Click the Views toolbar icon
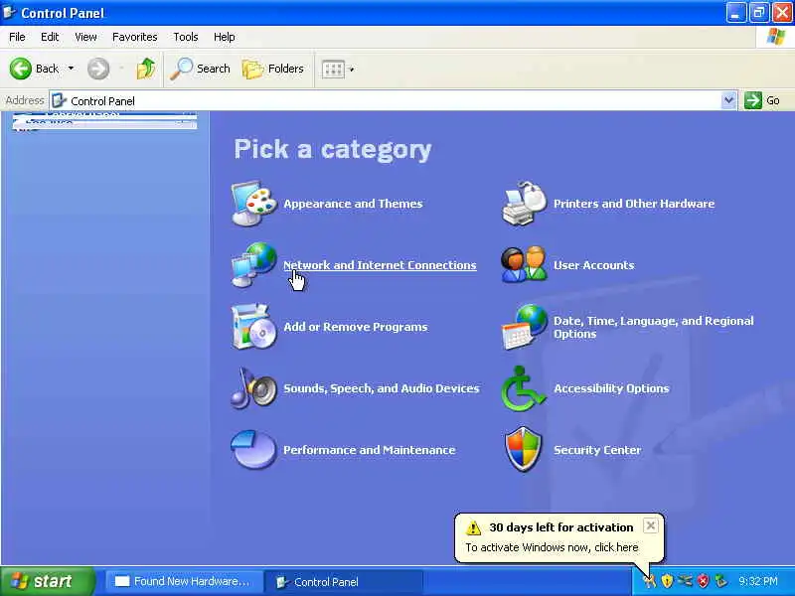This screenshot has height=596, width=795. click(x=333, y=69)
